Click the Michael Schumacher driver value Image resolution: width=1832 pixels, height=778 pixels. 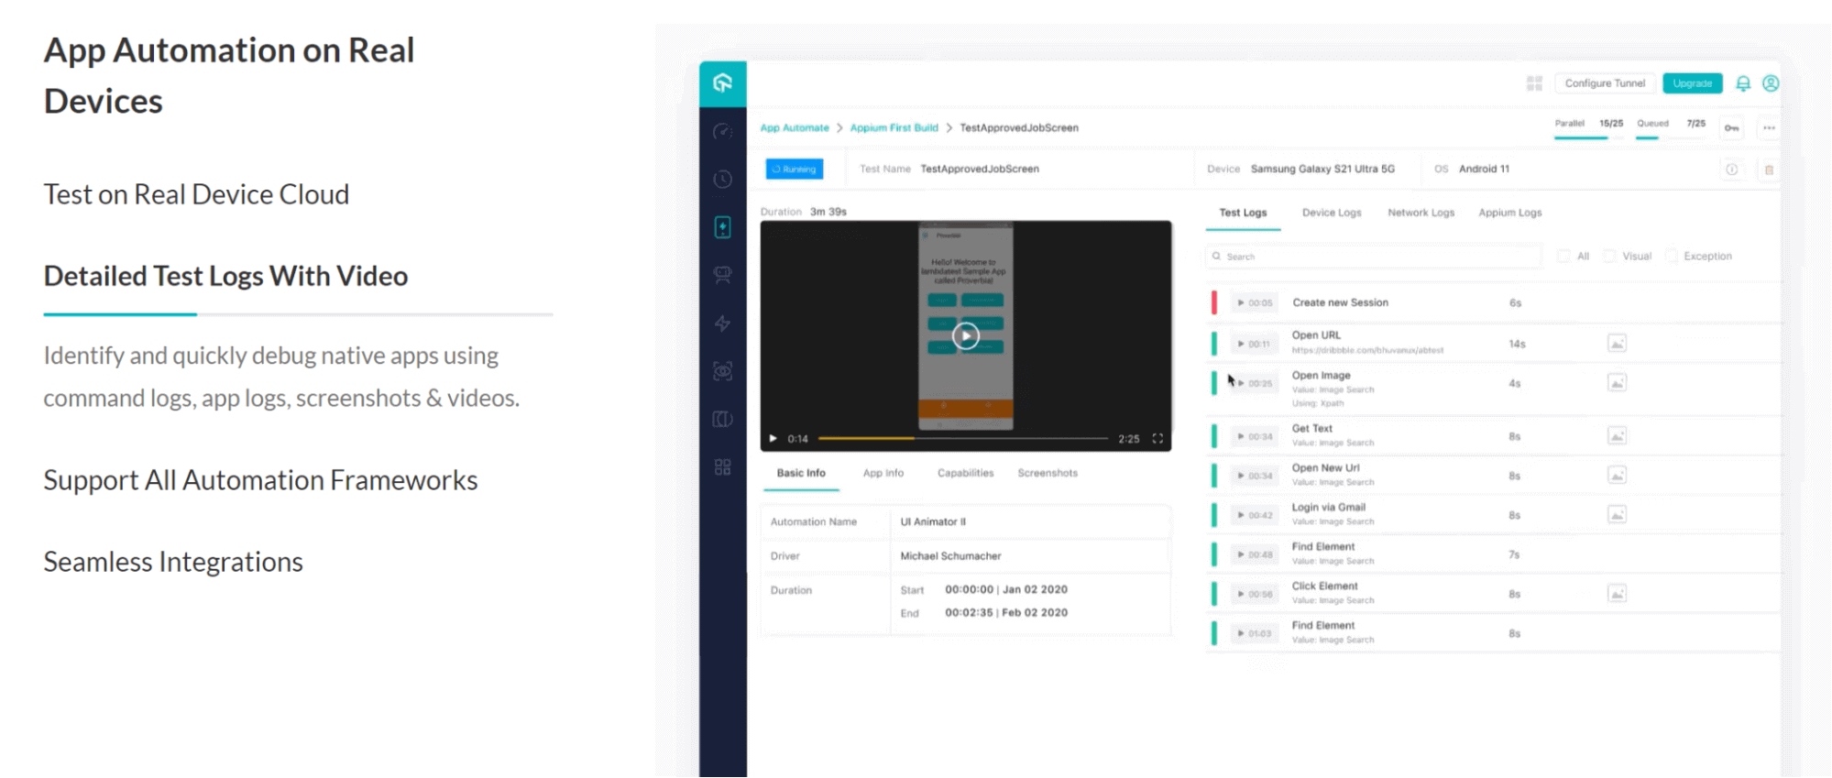pos(950,556)
